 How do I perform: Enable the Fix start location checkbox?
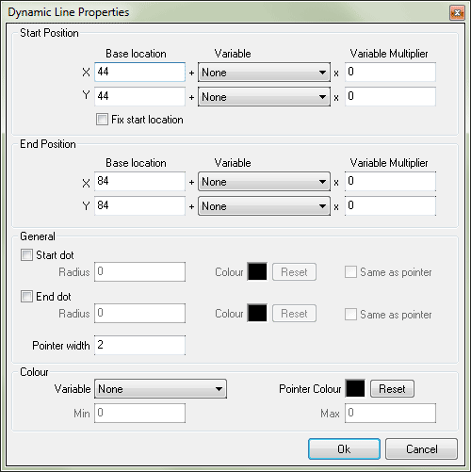point(102,120)
